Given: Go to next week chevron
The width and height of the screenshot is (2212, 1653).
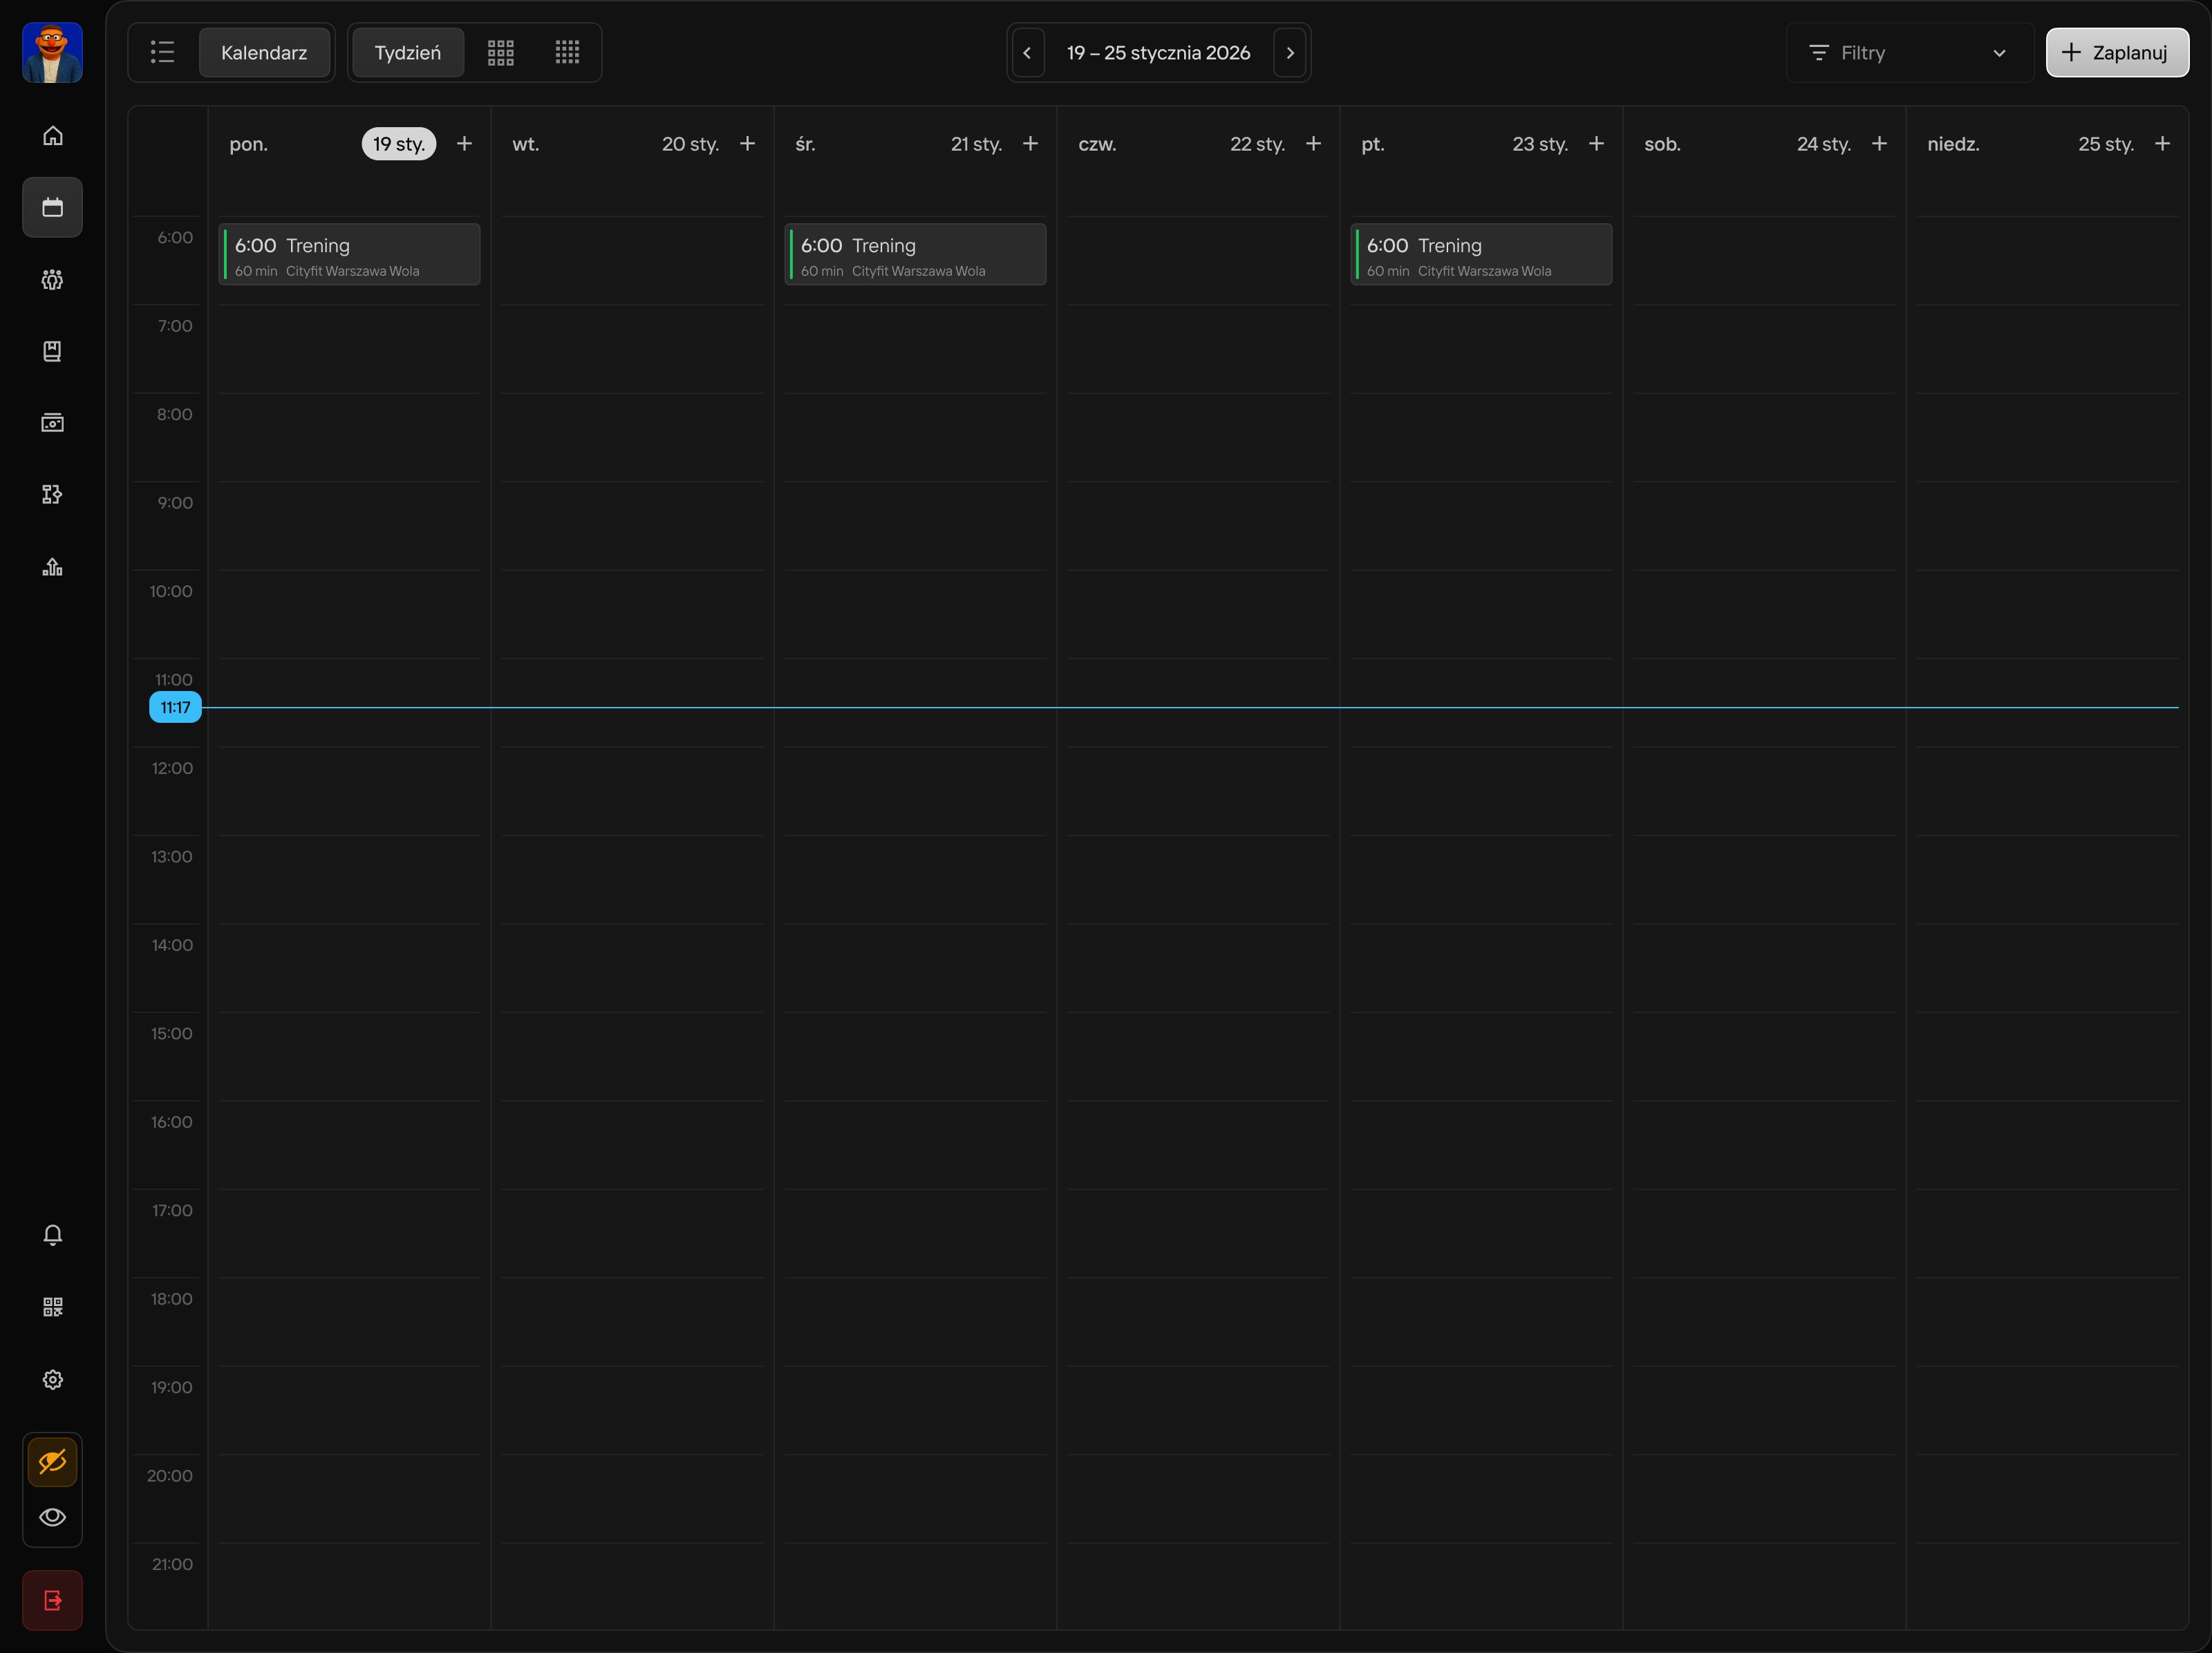Looking at the screenshot, I should tap(1290, 53).
